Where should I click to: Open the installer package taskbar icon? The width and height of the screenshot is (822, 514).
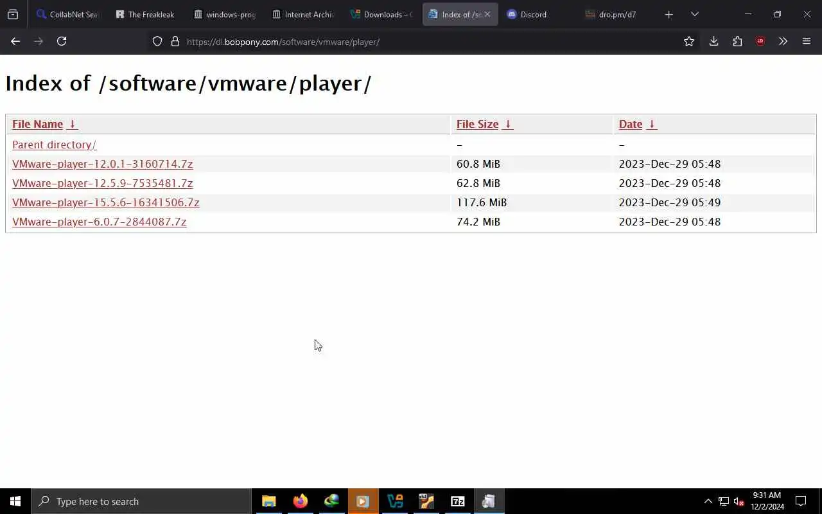pos(489,501)
